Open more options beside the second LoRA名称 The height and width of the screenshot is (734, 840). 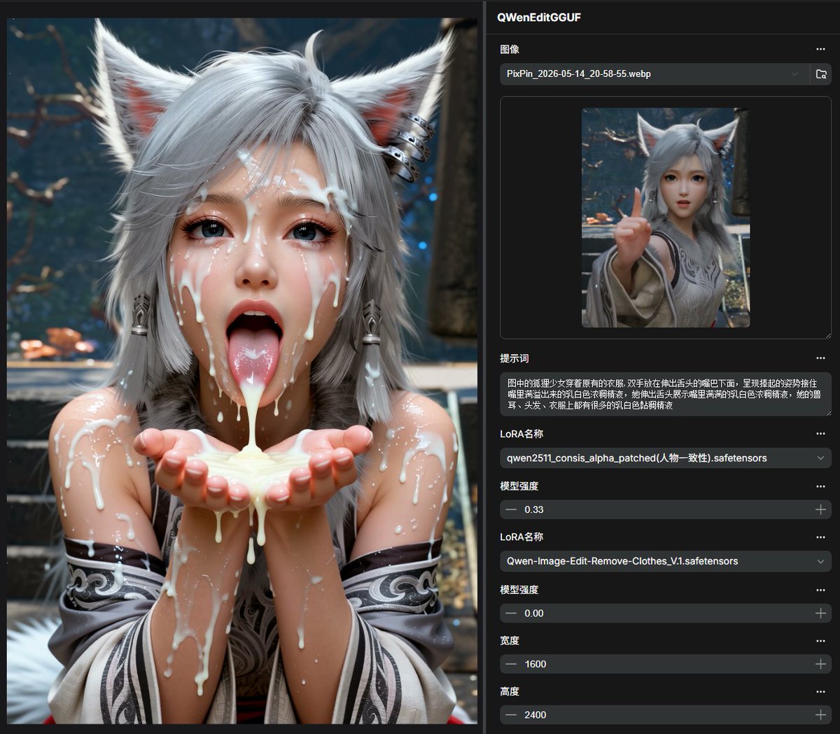point(820,537)
